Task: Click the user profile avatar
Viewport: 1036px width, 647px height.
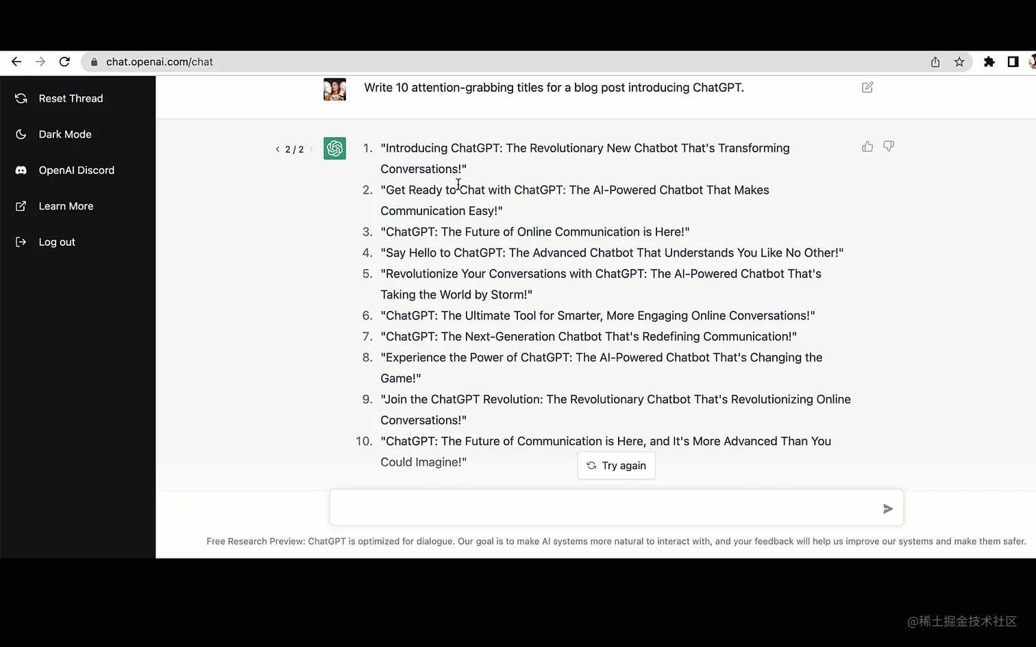Action: click(x=335, y=89)
